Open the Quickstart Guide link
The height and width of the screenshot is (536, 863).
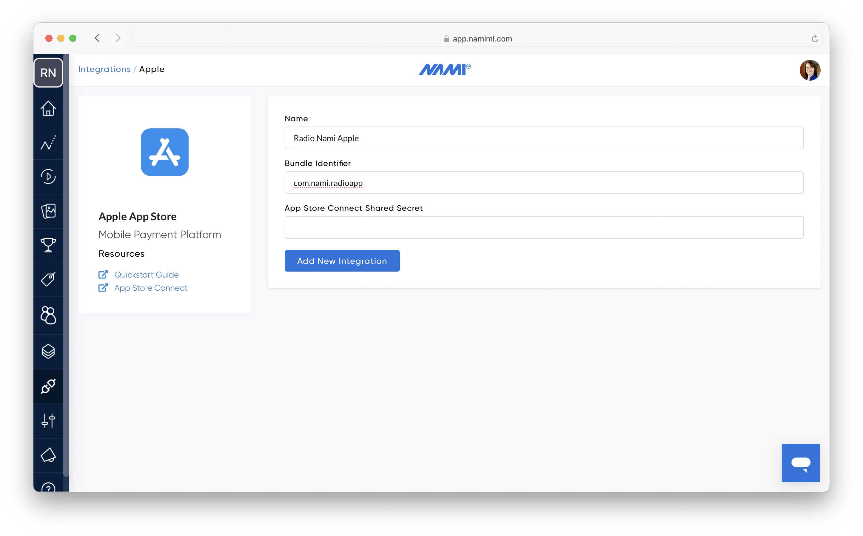[146, 275]
